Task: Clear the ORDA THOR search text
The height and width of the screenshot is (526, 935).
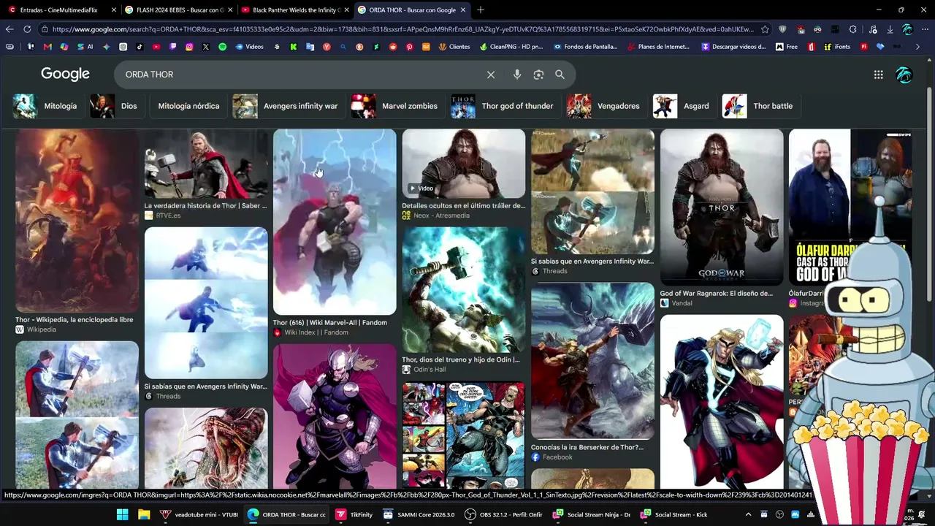Action: (491, 75)
